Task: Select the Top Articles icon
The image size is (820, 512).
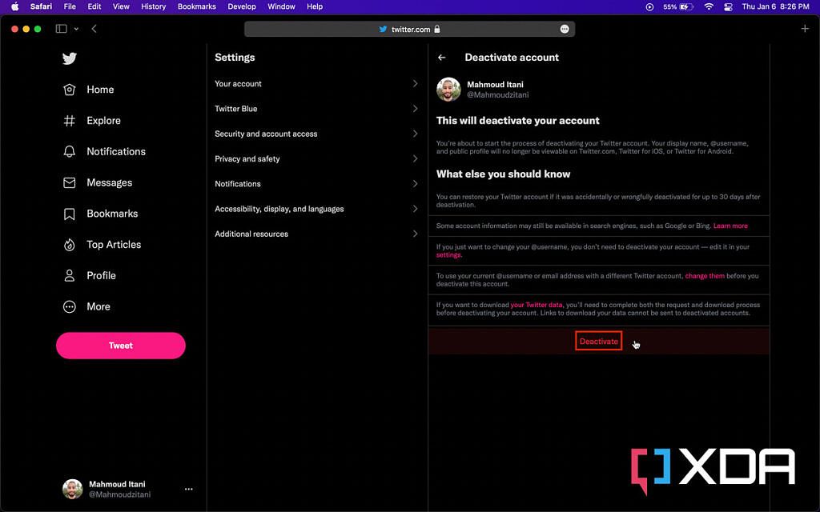Action: tap(70, 245)
